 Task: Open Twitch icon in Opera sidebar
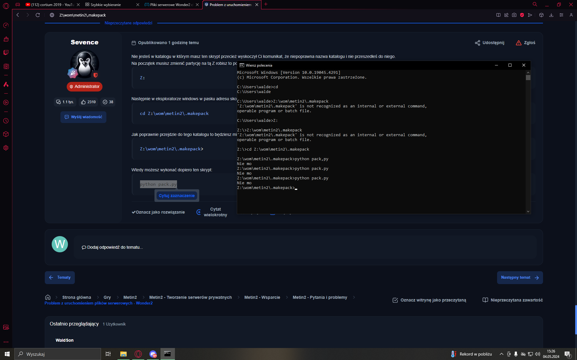click(6, 52)
